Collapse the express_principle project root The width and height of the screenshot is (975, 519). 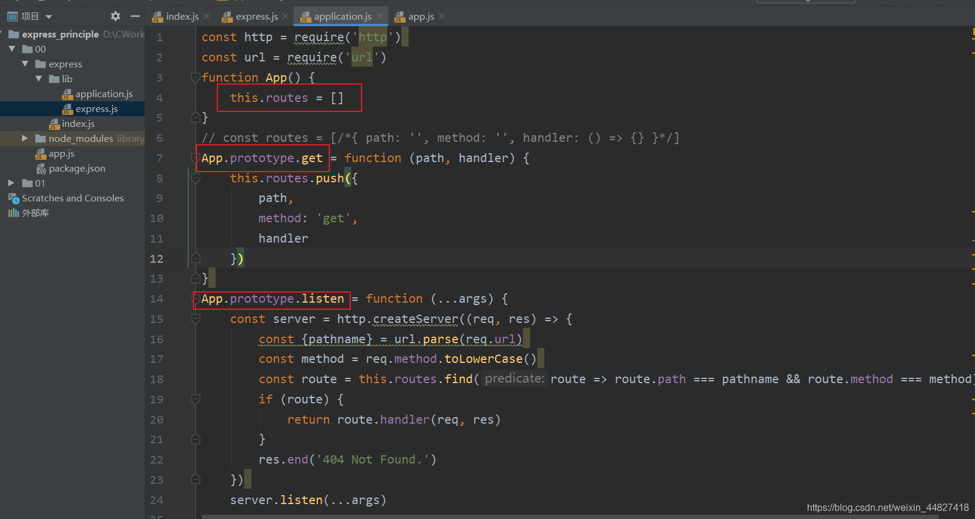tap(2, 34)
